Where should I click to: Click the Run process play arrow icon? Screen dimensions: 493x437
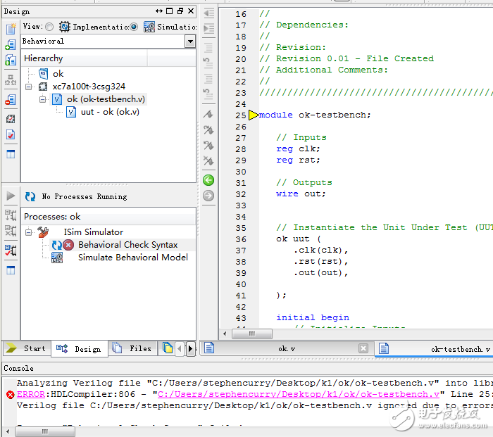[11, 196]
